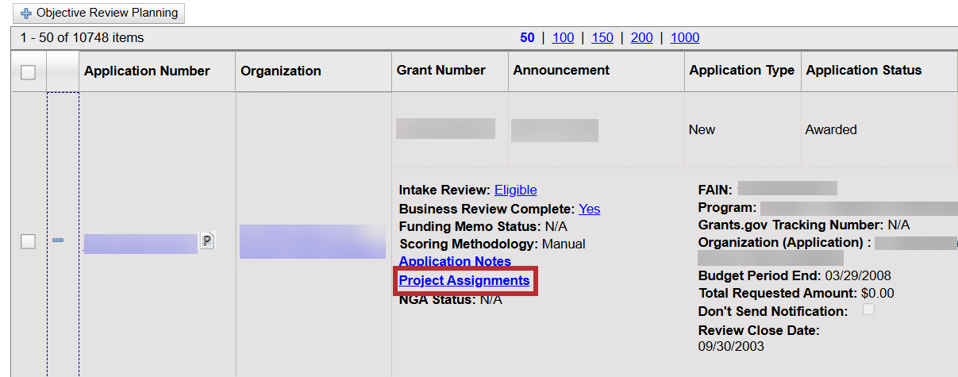Show 50 items per page
Viewport: 958px width, 377px height.
[x=527, y=37]
